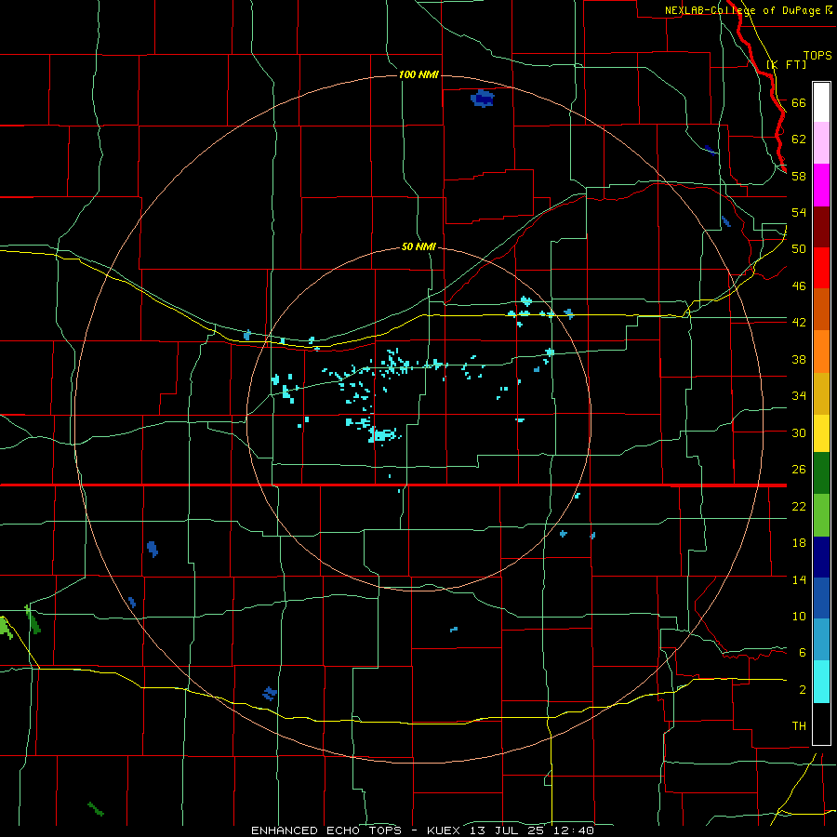Click the 26 value on the scale

tap(799, 470)
